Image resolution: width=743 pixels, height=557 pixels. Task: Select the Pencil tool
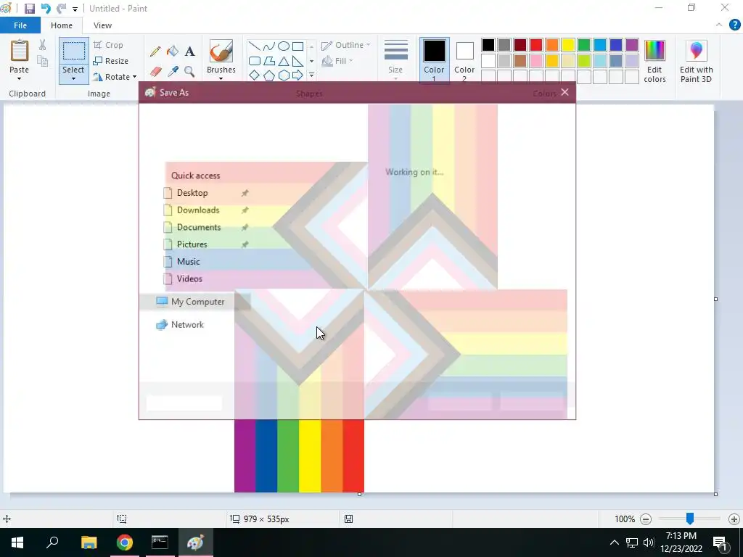(155, 51)
